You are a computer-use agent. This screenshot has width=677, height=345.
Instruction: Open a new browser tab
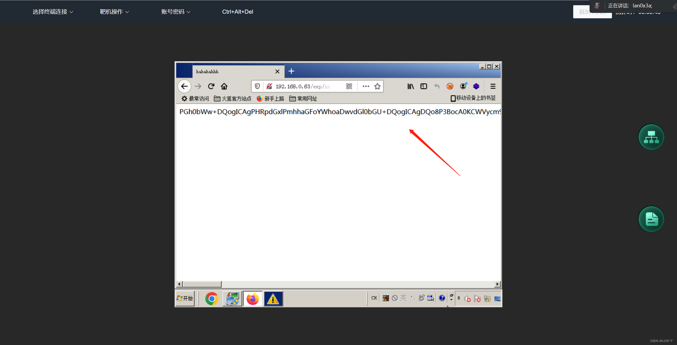point(291,71)
